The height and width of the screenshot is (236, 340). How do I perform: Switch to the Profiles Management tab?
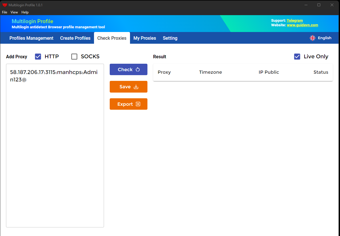point(31,38)
